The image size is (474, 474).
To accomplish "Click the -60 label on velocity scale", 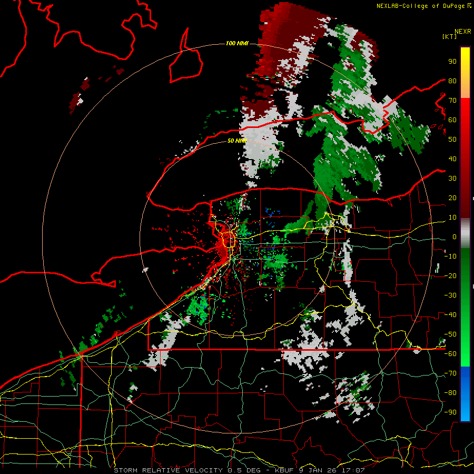I will point(450,354).
